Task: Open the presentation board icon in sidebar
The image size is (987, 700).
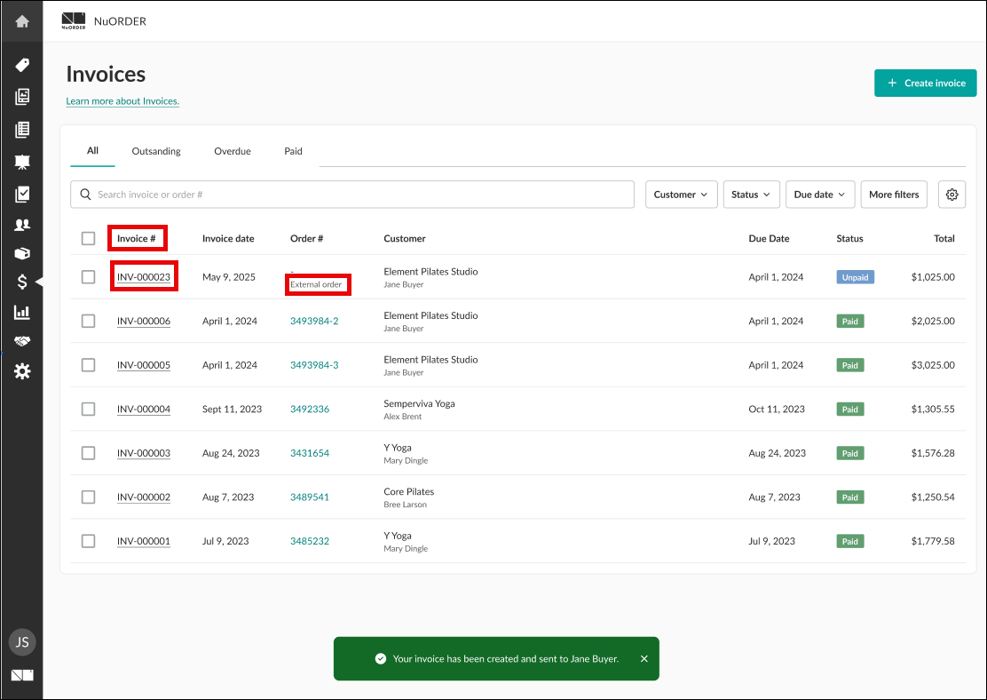Action: pyautogui.click(x=22, y=162)
